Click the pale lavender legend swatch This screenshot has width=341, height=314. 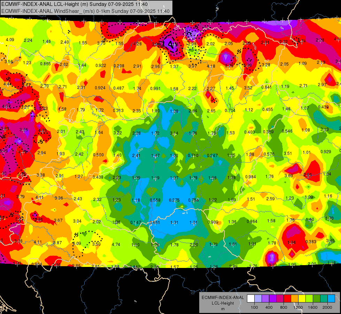[x=258, y=298]
